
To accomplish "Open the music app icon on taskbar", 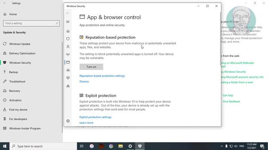I will [92, 146].
